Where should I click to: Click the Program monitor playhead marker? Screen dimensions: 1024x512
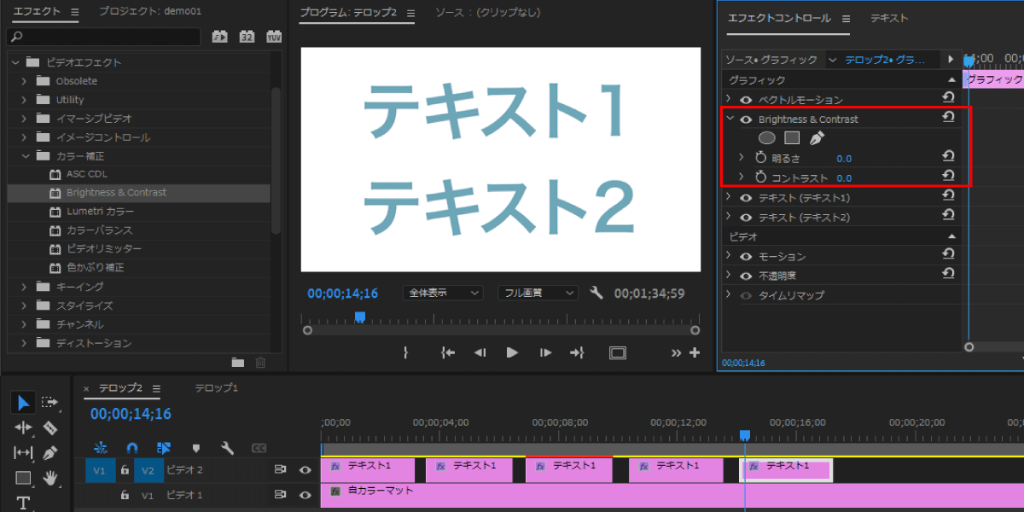pos(359,317)
